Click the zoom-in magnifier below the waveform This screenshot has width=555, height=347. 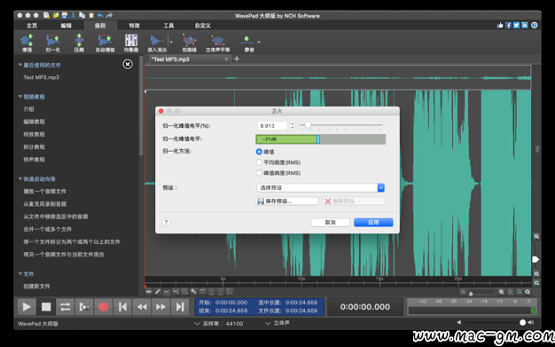pos(502,292)
